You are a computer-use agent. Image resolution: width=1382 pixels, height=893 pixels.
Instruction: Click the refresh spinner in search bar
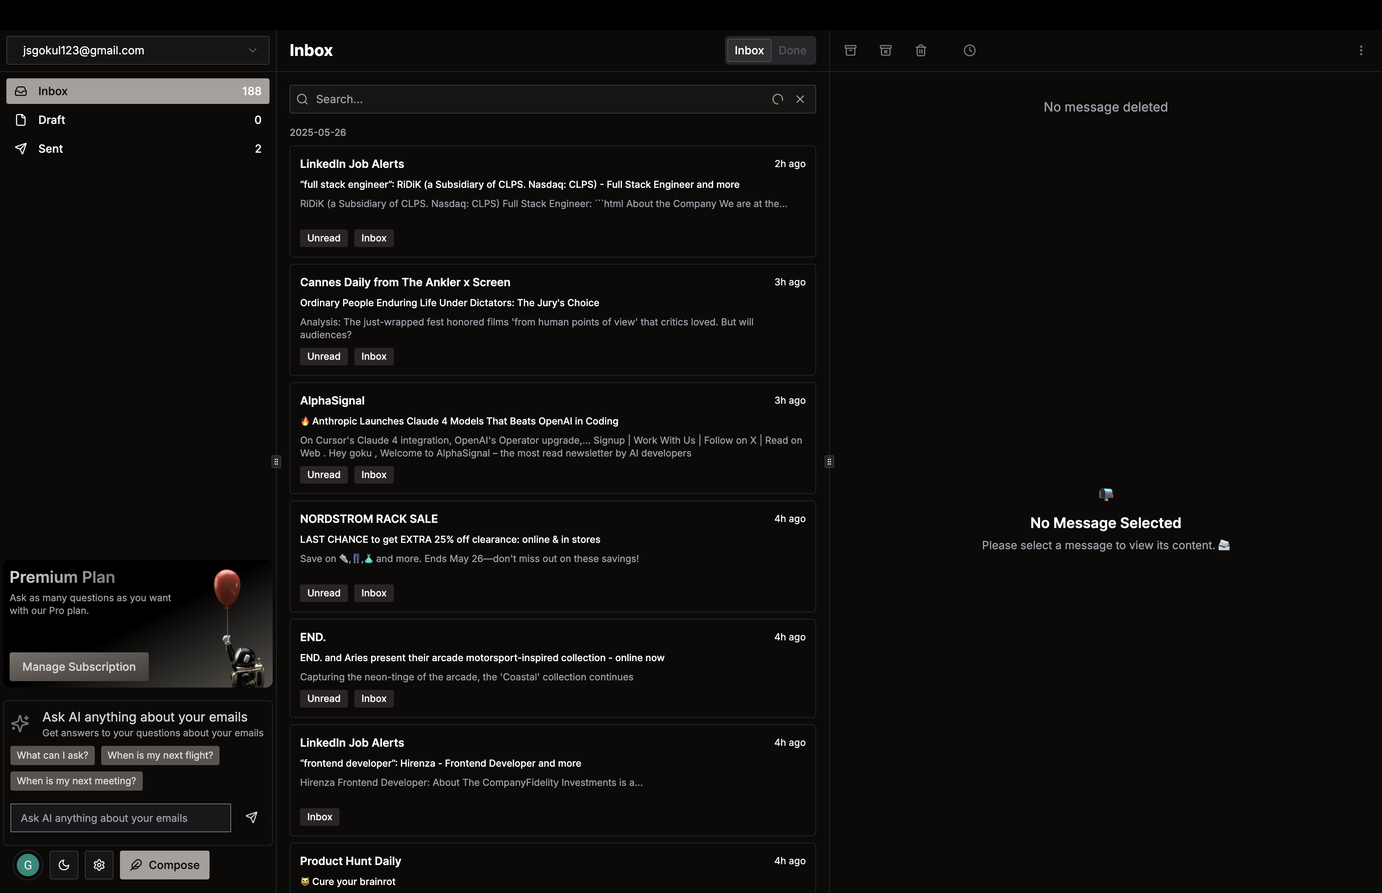778,99
